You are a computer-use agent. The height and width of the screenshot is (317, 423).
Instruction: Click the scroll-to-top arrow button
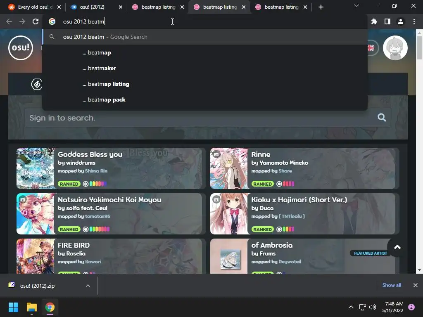coord(397,247)
